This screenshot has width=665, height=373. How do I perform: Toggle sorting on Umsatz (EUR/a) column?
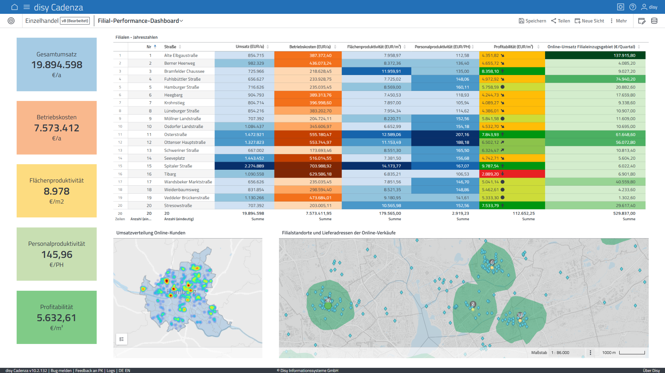point(268,47)
